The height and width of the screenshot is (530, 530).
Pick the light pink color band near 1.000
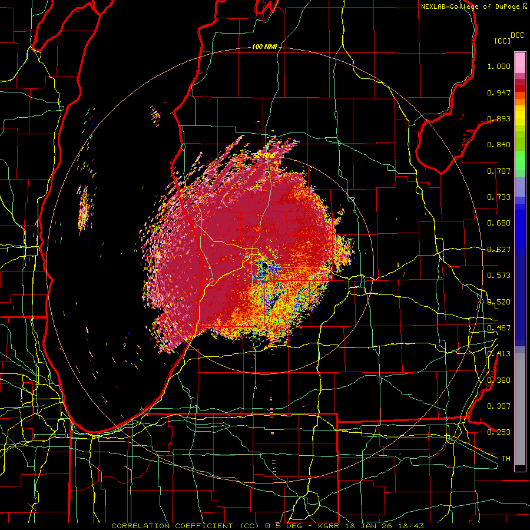(520, 63)
